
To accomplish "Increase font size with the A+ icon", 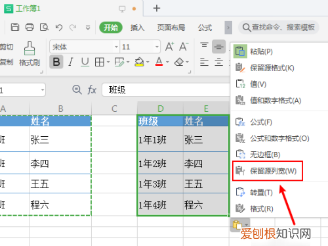I will [x=170, y=47].
